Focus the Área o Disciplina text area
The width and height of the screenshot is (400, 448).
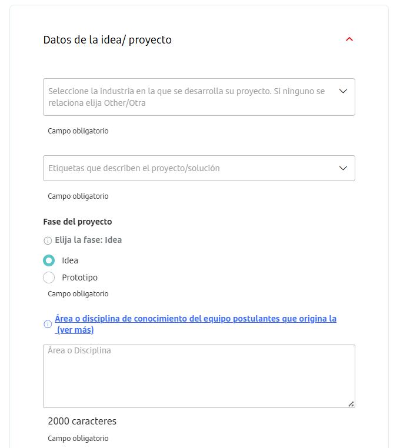(199, 376)
